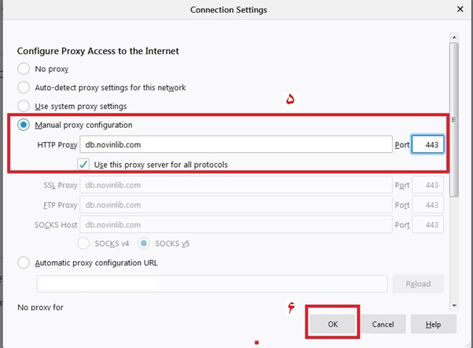Toggle Use this proxy server for all protocols

pyautogui.click(x=83, y=165)
